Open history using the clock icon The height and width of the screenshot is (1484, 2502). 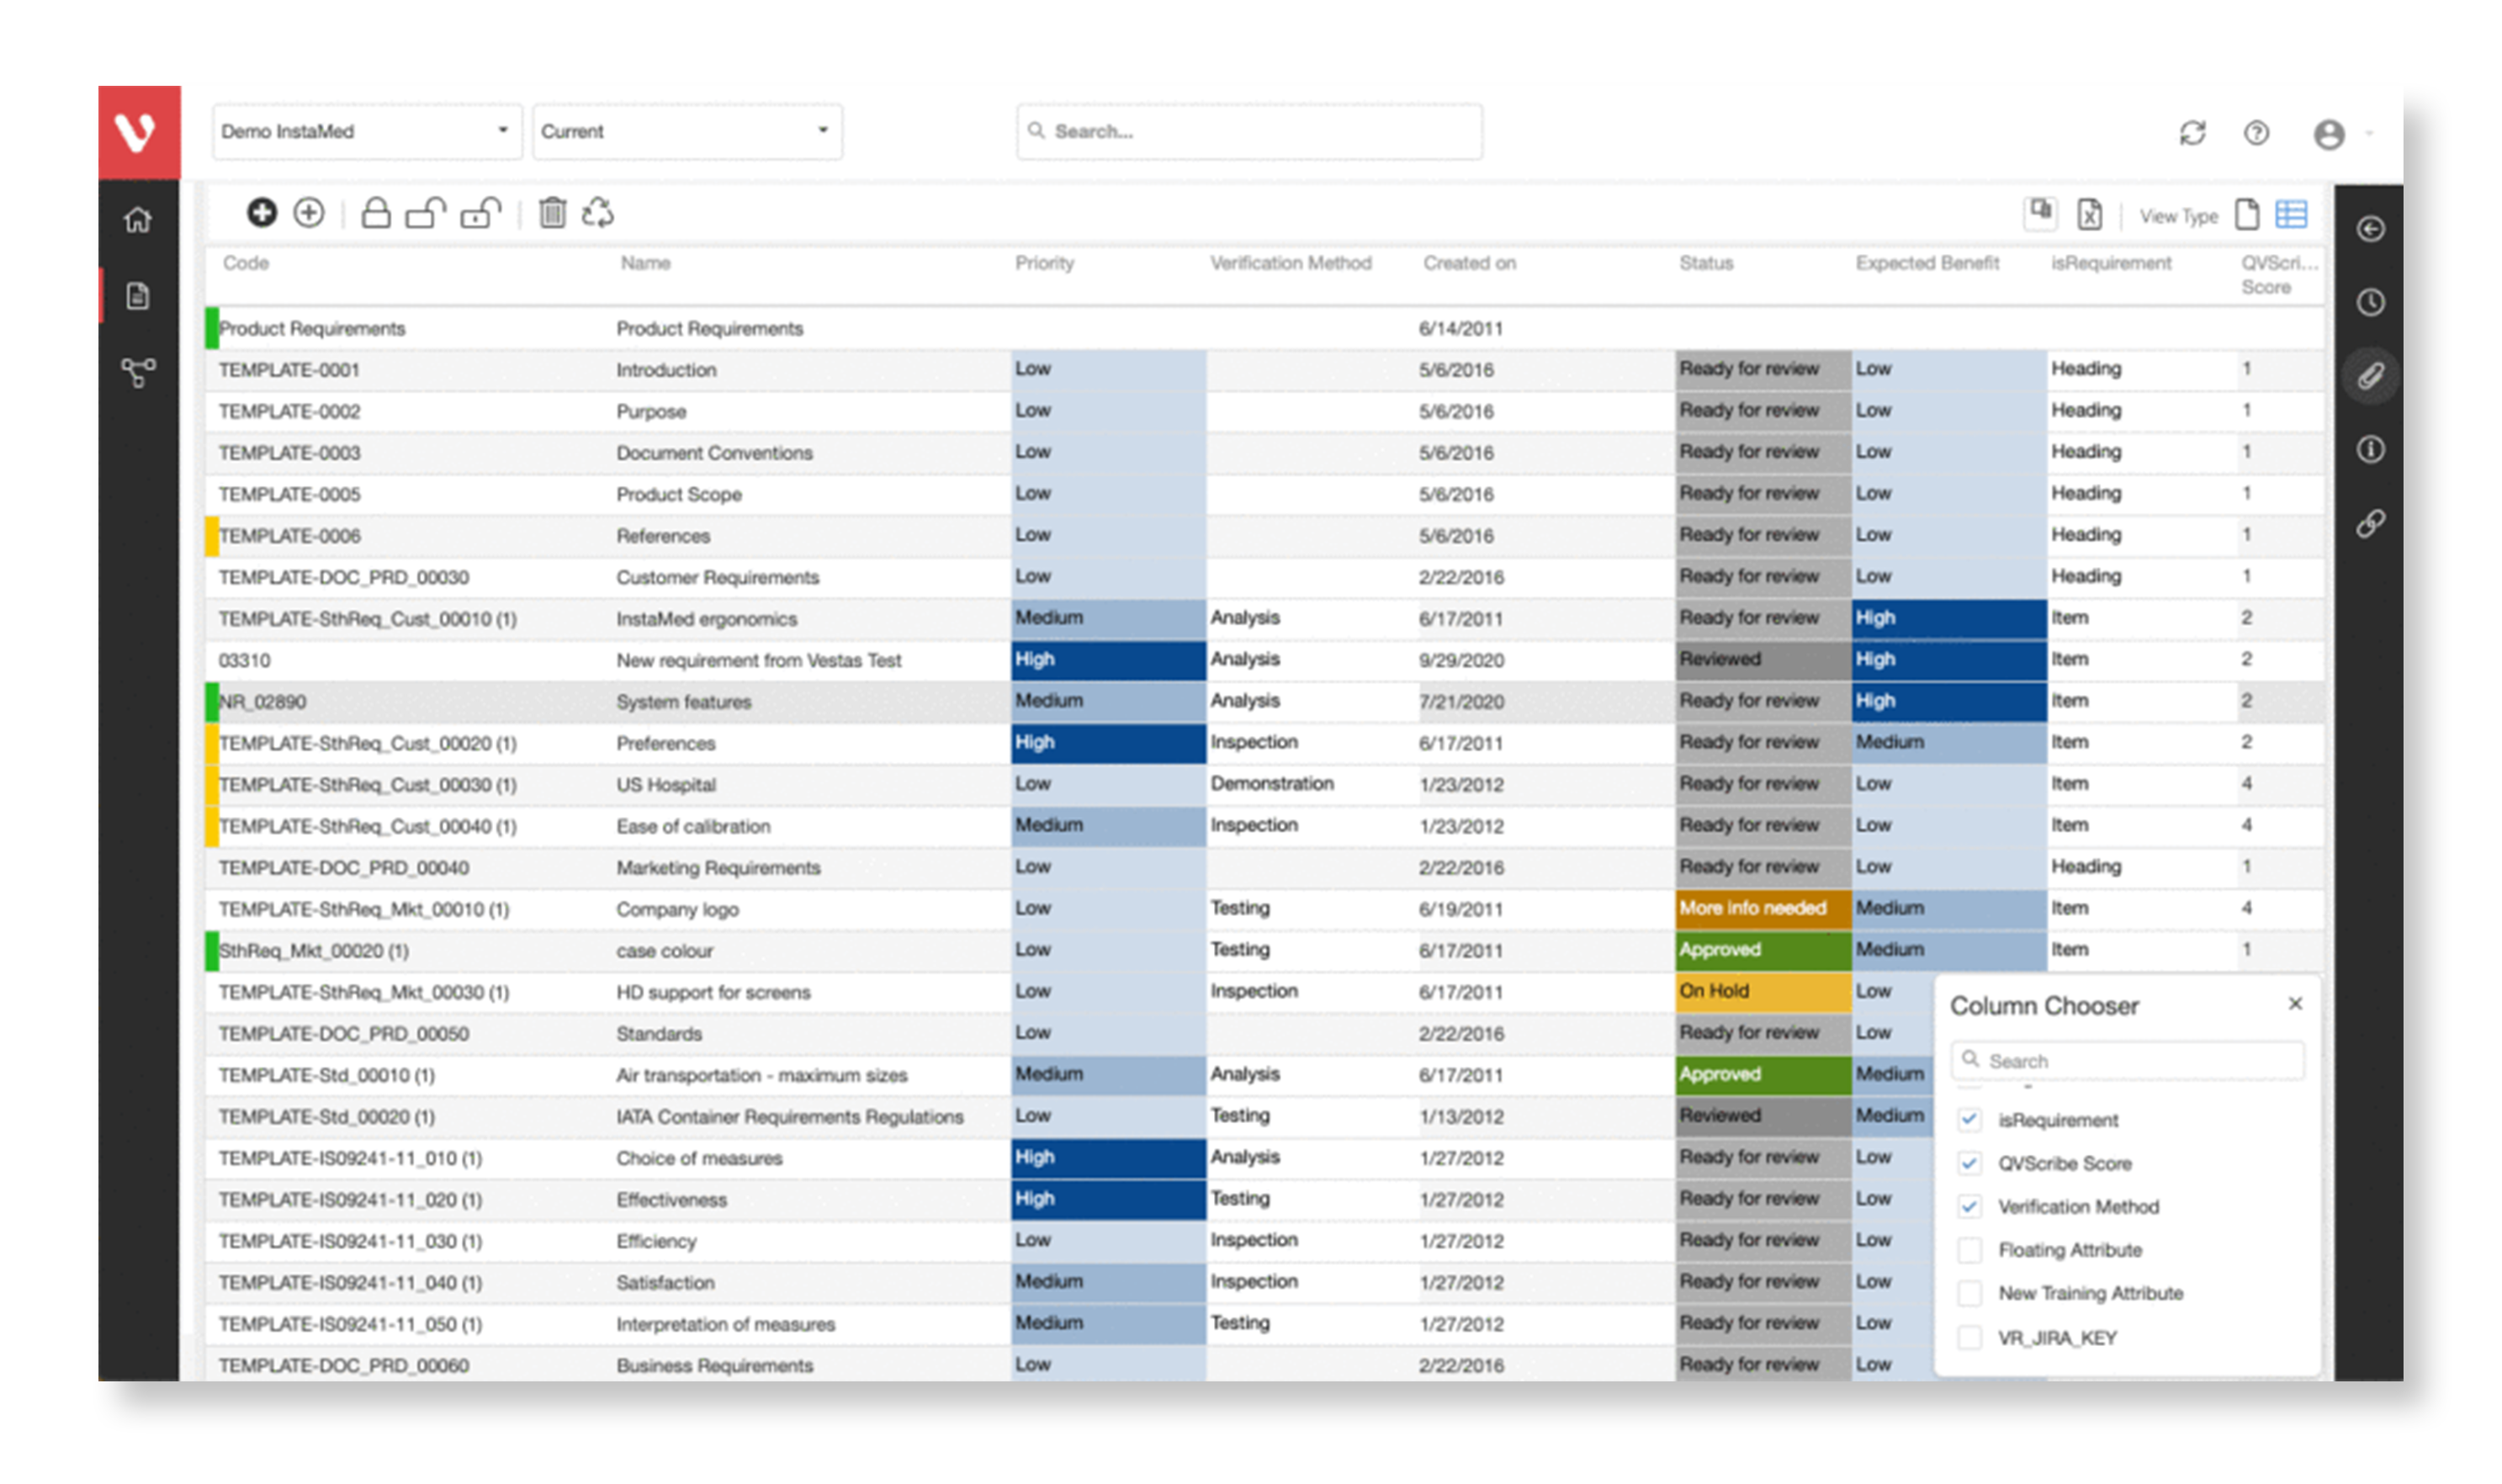[x=2371, y=303]
